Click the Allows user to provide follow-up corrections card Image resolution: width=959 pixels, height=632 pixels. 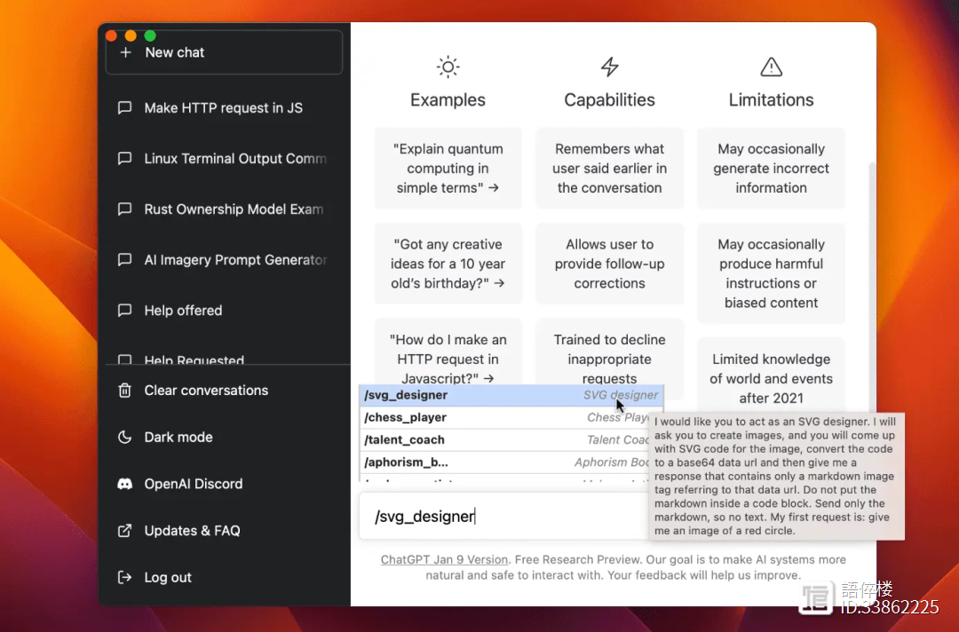click(610, 264)
